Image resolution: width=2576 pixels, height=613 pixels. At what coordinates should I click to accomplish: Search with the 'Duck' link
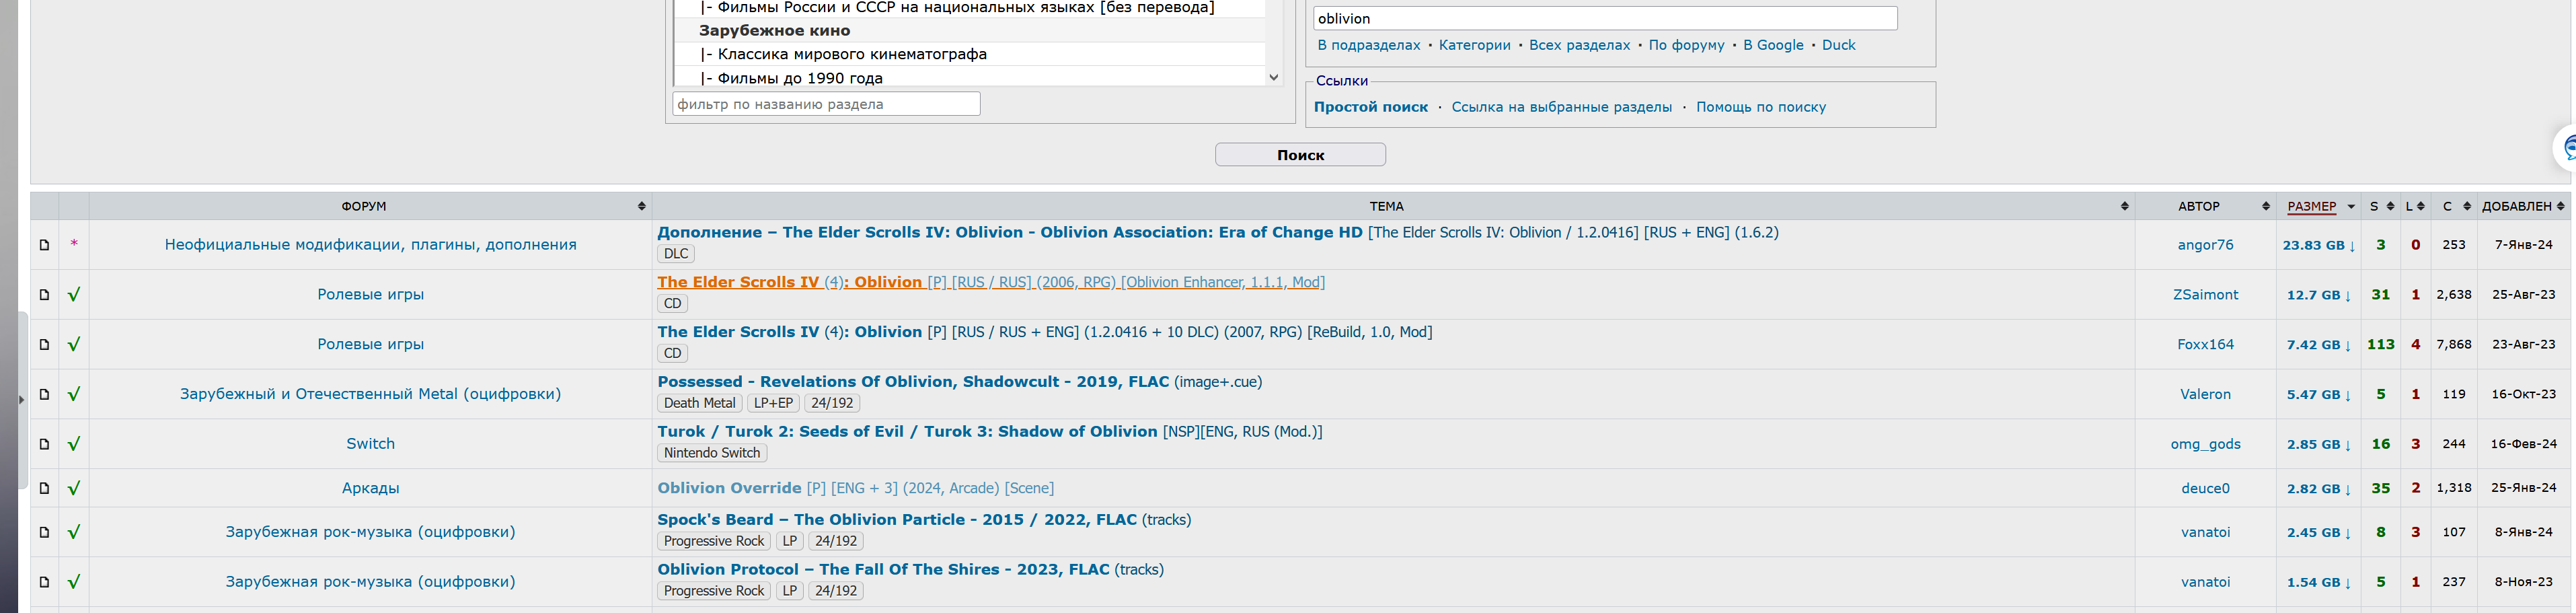(1838, 45)
